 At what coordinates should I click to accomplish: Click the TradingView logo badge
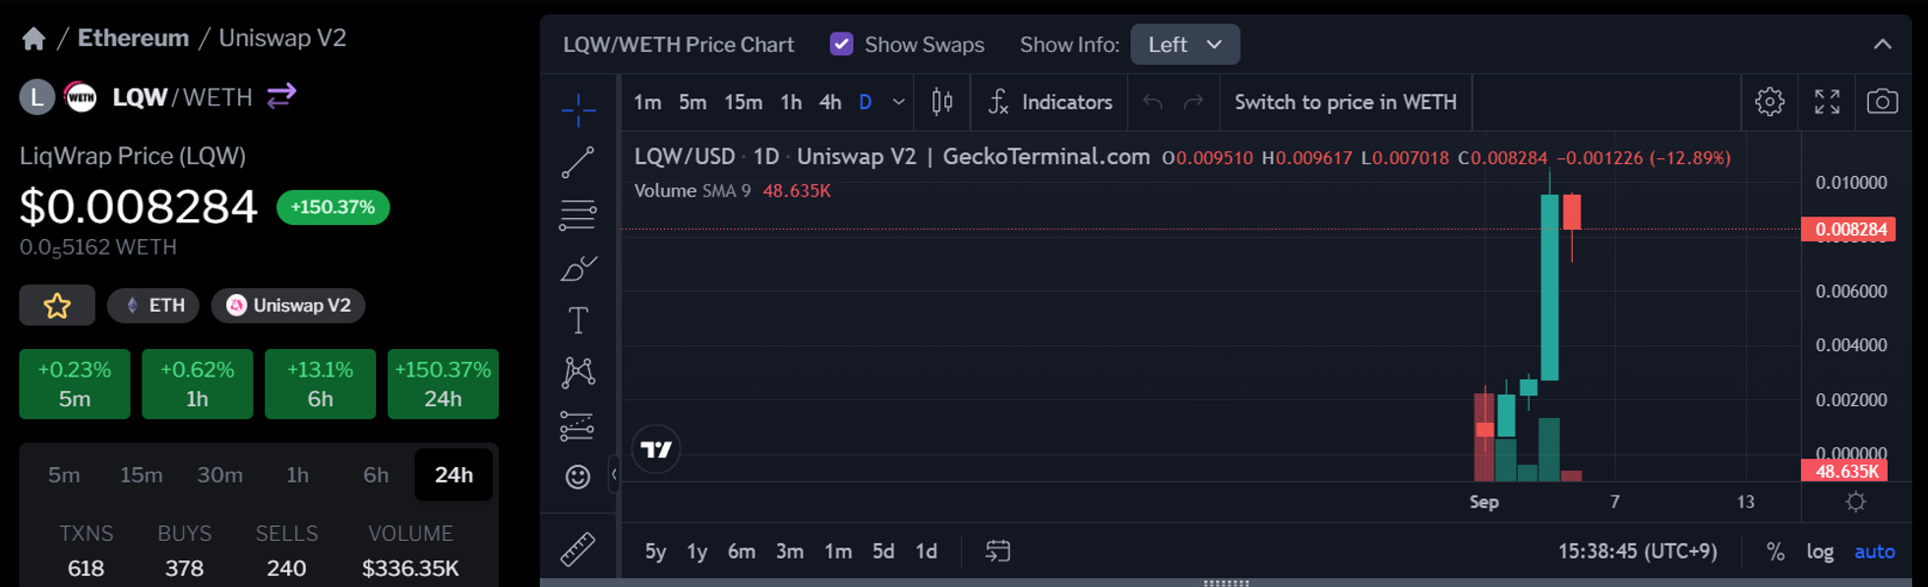coord(656,449)
